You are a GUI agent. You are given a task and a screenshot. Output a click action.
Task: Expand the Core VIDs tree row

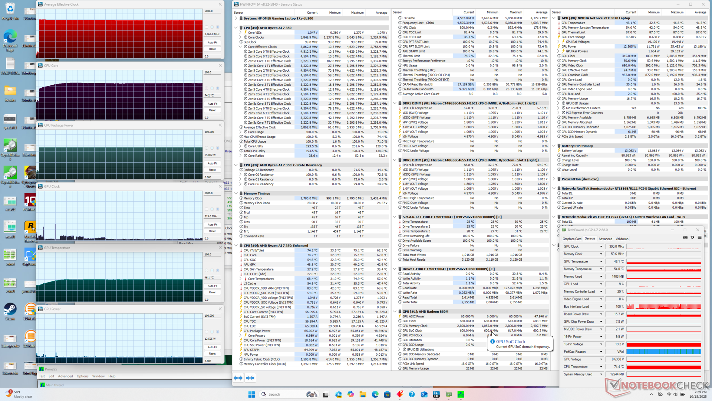[240, 33]
